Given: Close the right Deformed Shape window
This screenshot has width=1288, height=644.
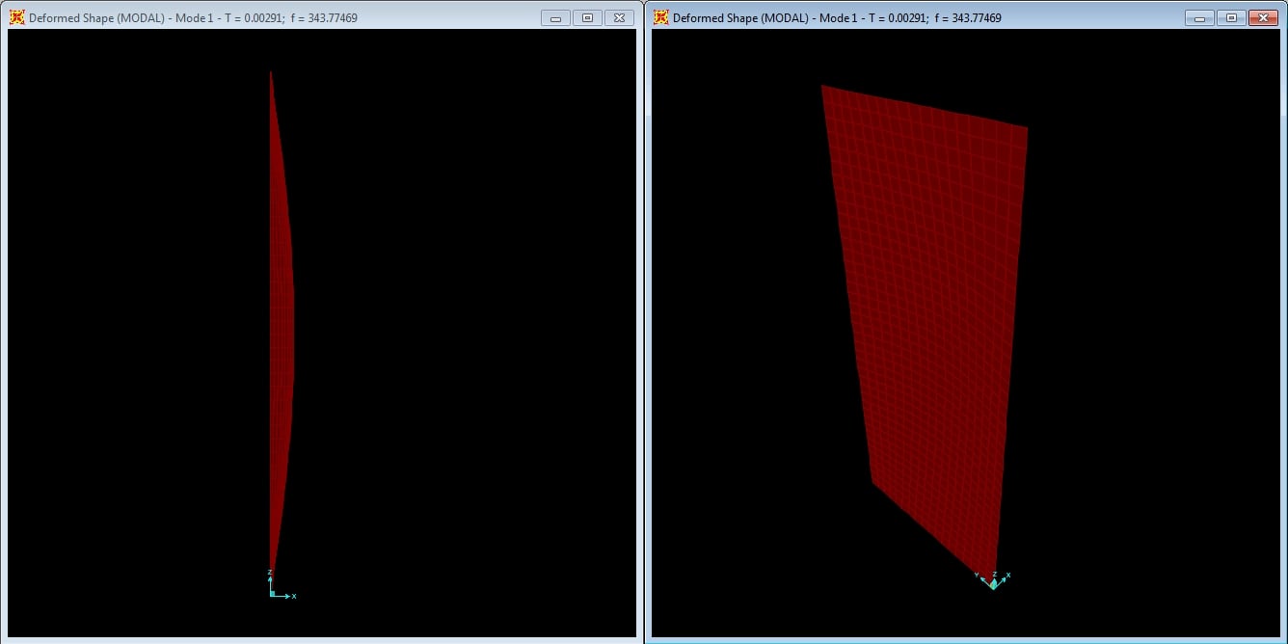Looking at the screenshot, I should pyautogui.click(x=1262, y=18).
